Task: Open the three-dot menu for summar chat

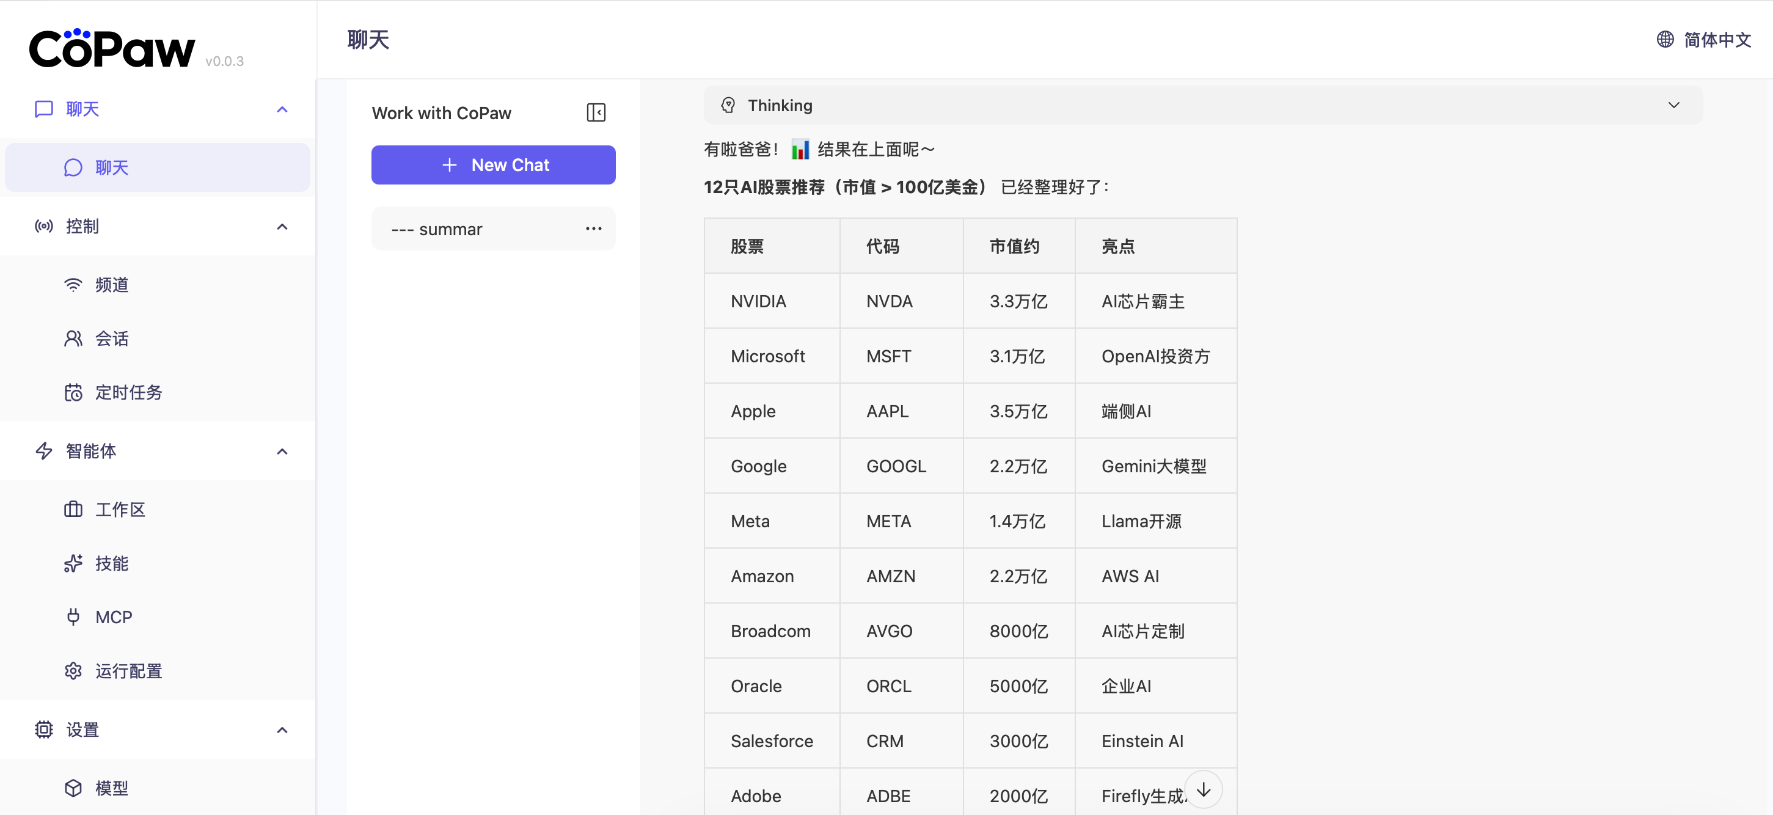Action: pyautogui.click(x=593, y=228)
